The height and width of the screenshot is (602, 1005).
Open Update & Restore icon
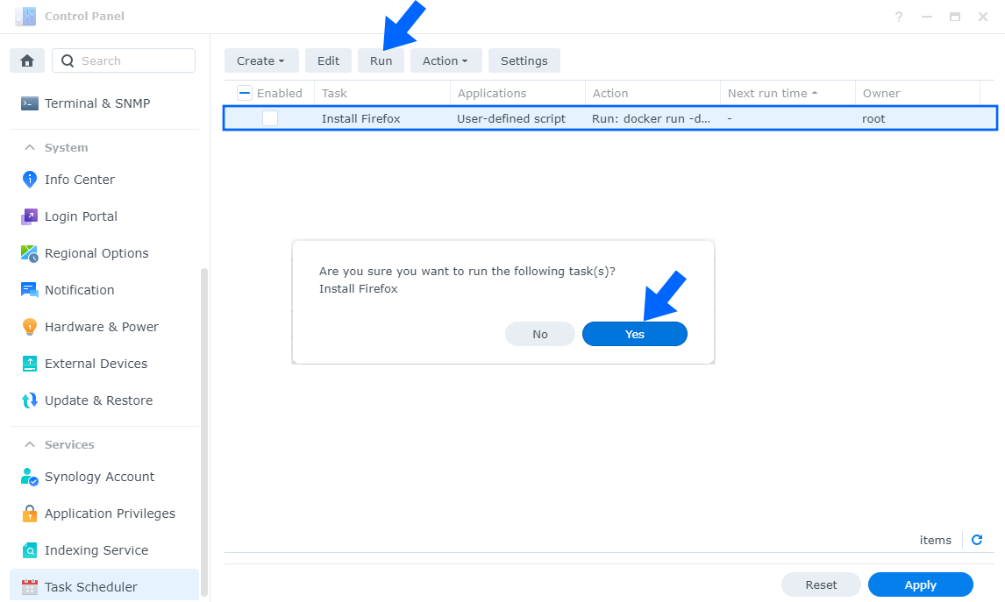[x=30, y=400]
